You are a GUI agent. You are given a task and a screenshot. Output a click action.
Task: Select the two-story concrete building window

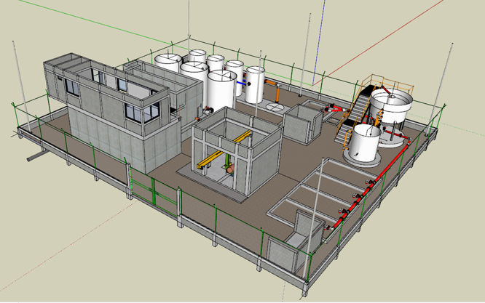(x=132, y=112)
